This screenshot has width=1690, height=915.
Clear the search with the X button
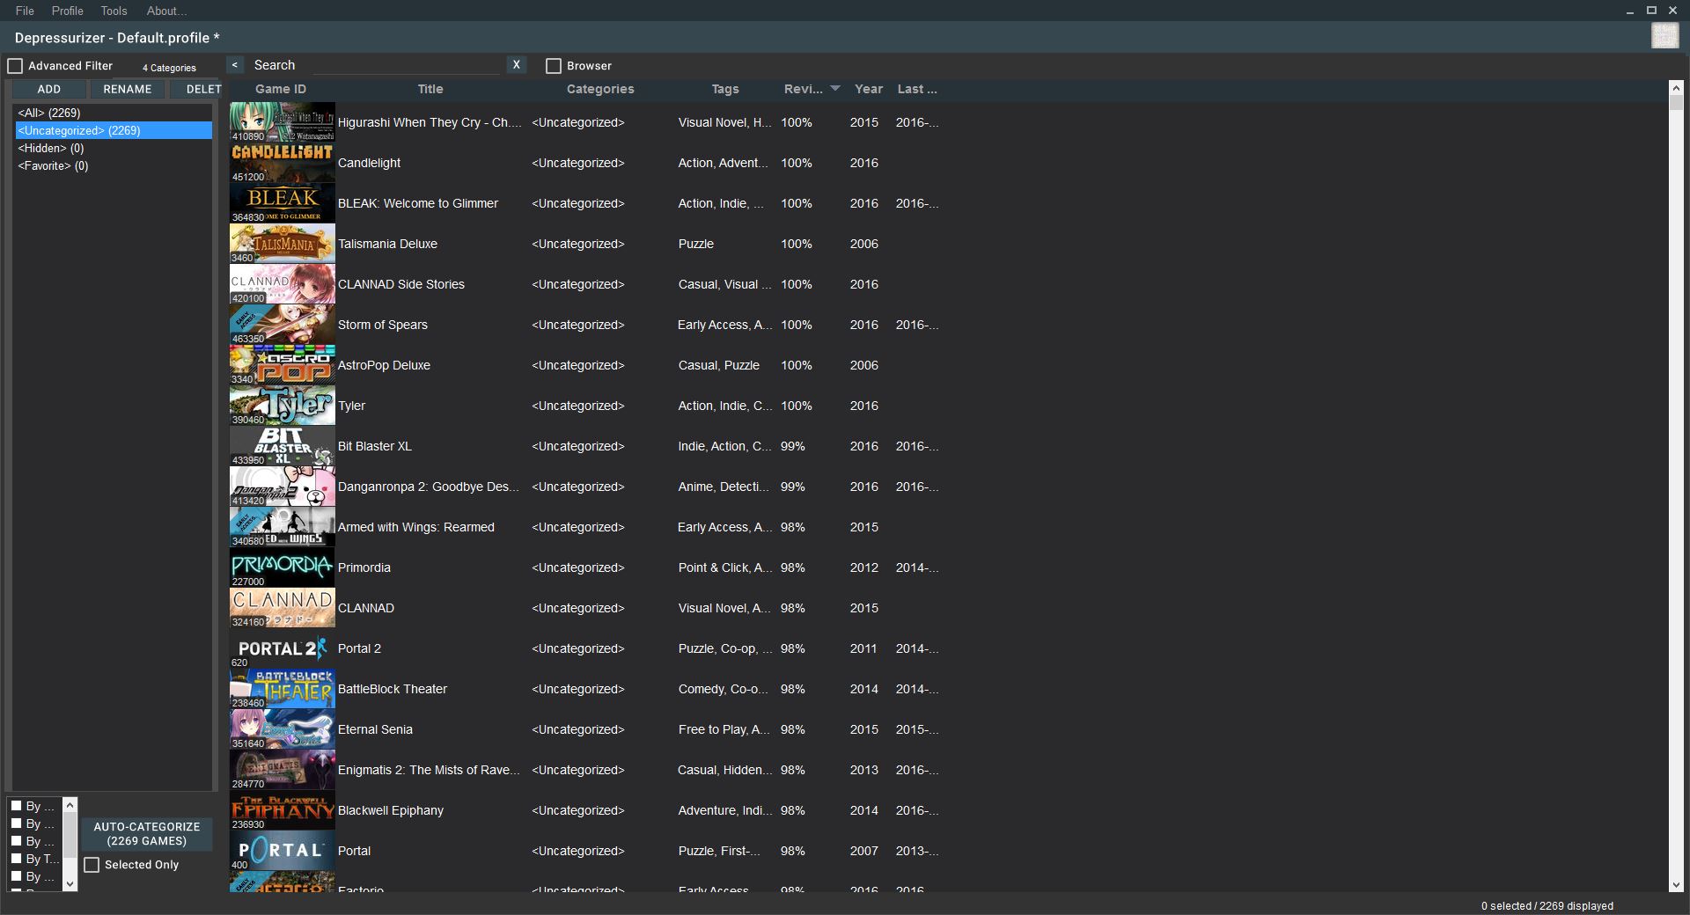(517, 65)
